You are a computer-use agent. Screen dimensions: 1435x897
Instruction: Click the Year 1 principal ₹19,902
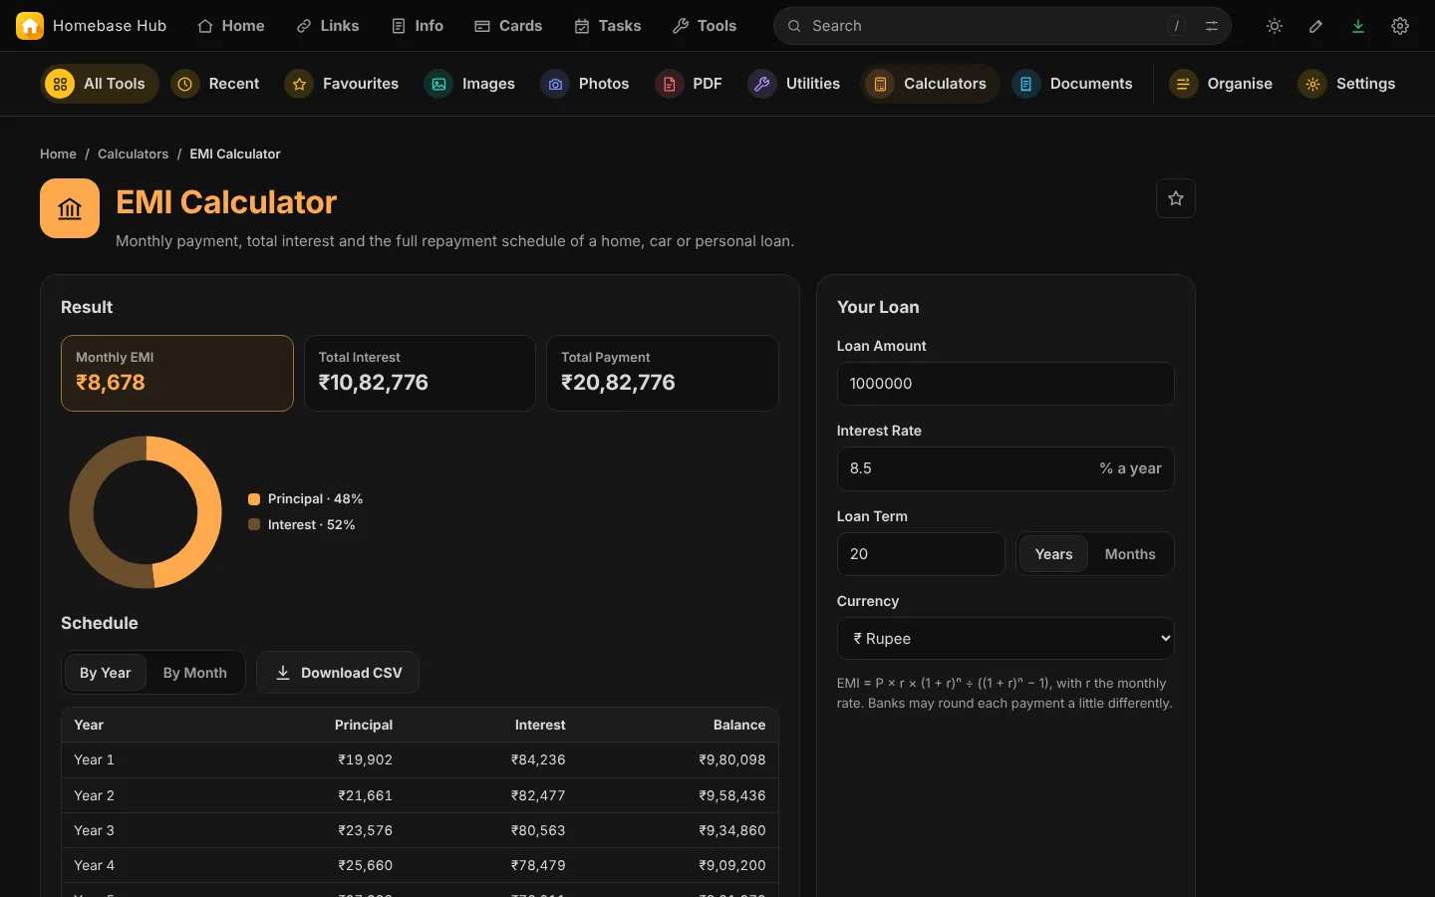pyautogui.click(x=365, y=759)
